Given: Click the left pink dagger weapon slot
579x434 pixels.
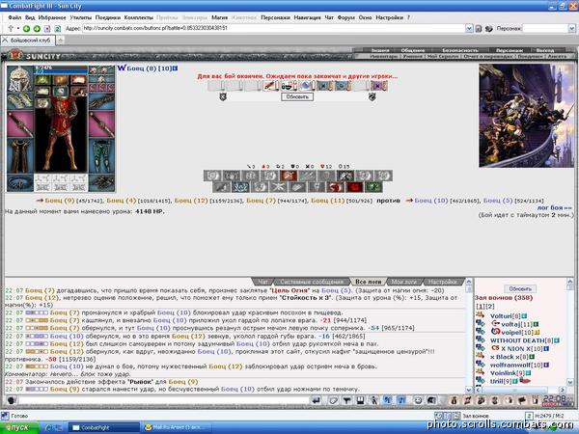Looking at the screenshot, I should click(20, 124).
